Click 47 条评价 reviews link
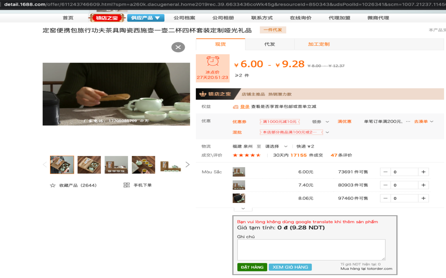The image size is (446, 278). [341, 155]
